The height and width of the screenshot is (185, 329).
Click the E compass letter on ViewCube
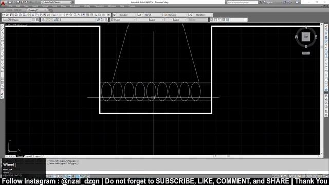point(315,37)
